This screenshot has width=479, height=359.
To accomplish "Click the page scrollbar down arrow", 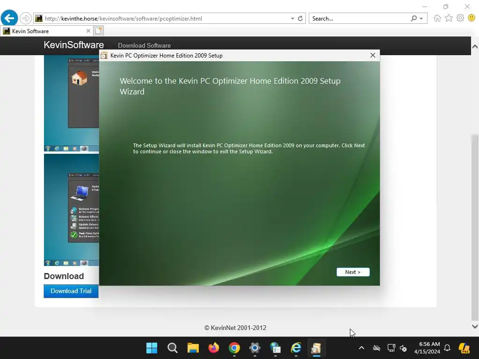I will click(x=475, y=326).
